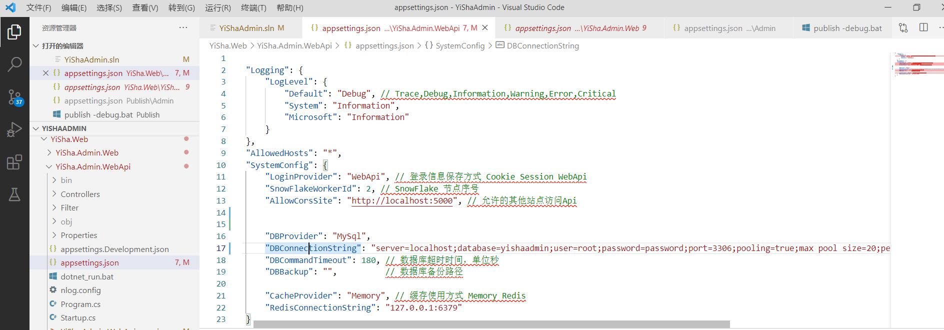Close the active appsettings.json WebApi tab
This screenshot has width=944, height=330.
[x=485, y=28]
